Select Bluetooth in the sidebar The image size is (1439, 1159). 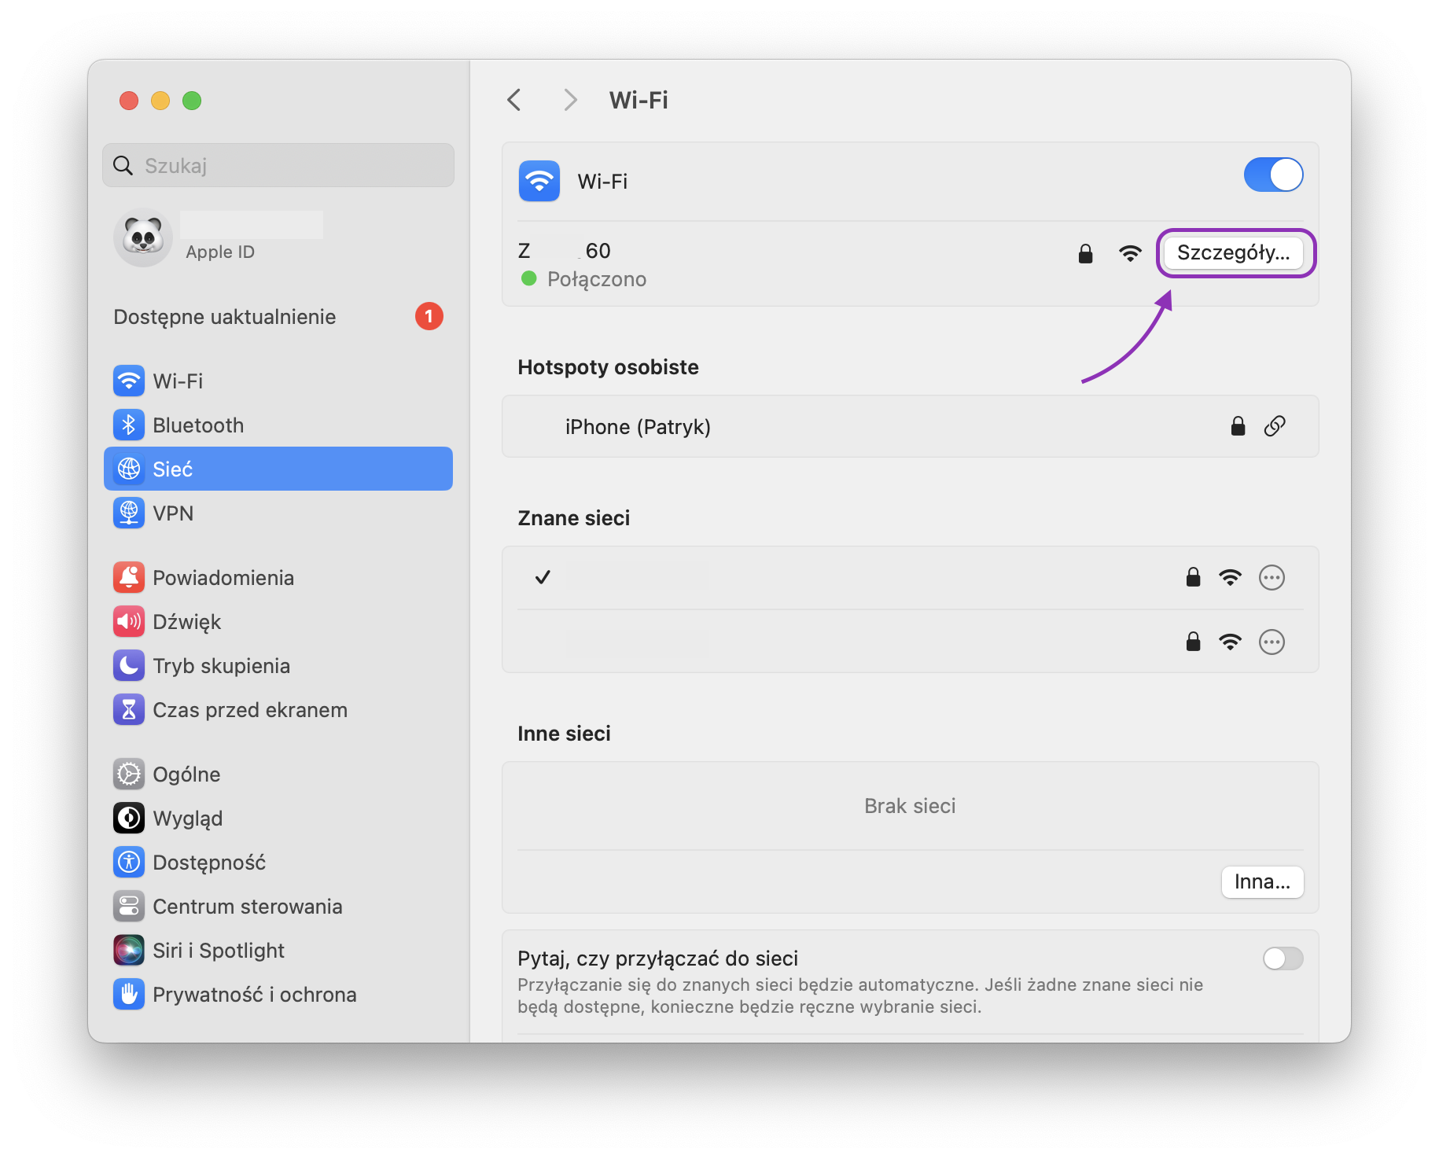(278, 425)
